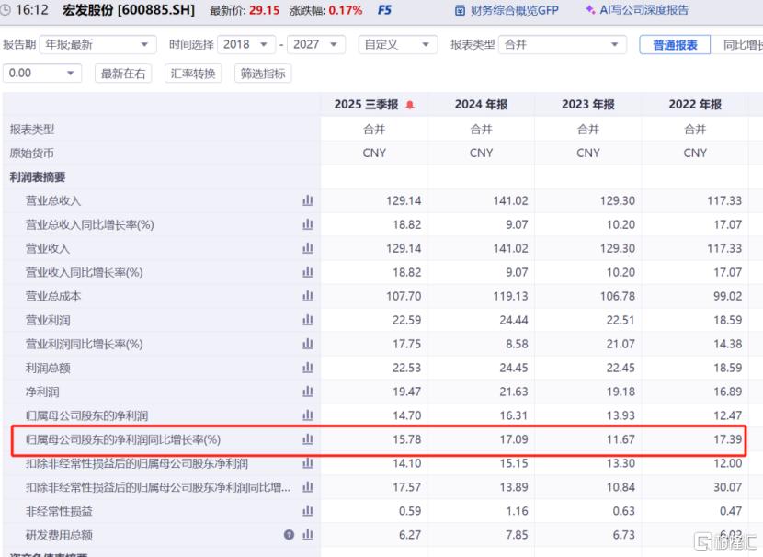
Task: Click 2024 年报 非经常性损益 value 1.16
Action: pos(517,511)
